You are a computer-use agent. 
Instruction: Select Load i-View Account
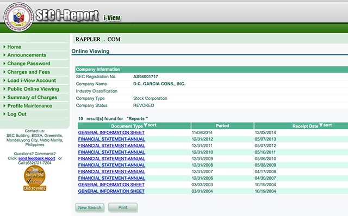(32, 80)
